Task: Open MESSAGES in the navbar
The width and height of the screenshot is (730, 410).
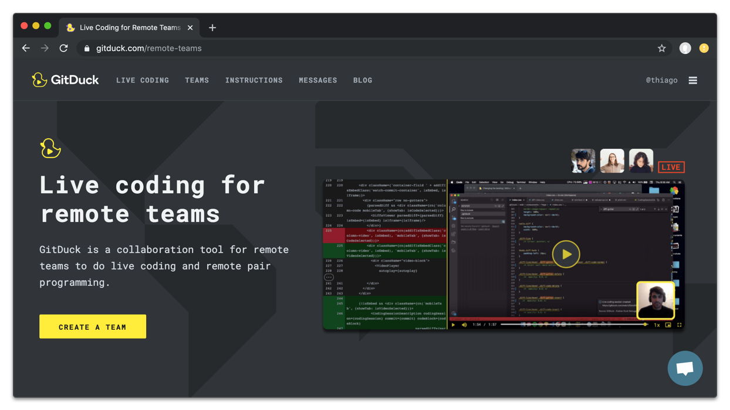Action: click(x=318, y=80)
